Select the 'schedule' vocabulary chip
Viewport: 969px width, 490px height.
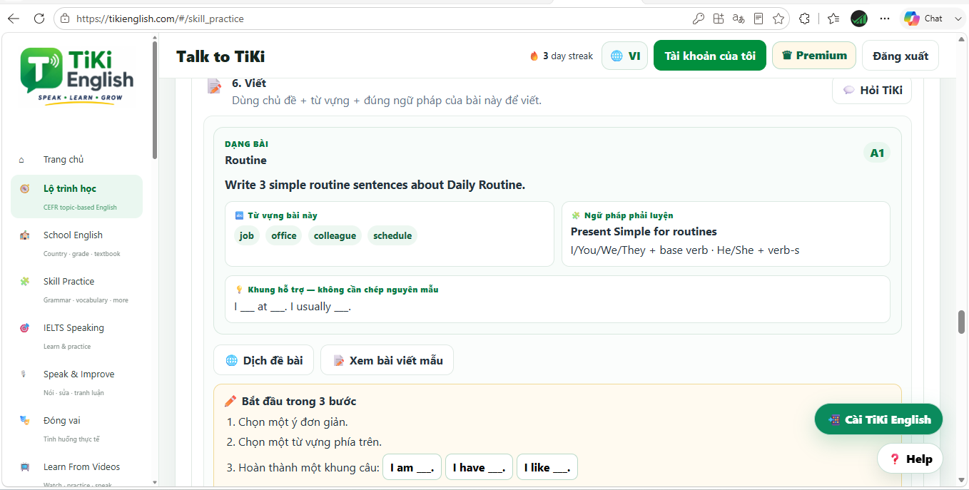[392, 235]
